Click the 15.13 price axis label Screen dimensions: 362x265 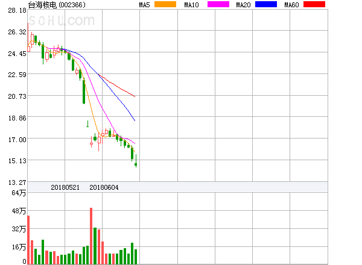(17, 161)
